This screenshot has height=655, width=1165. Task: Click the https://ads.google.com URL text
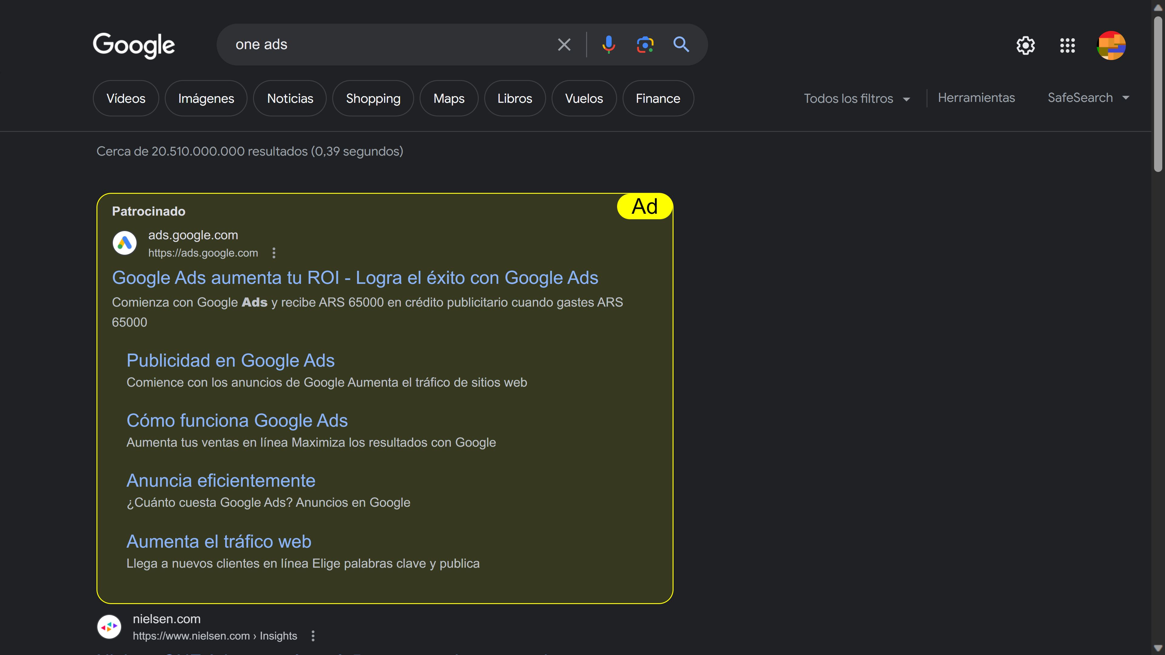click(203, 253)
